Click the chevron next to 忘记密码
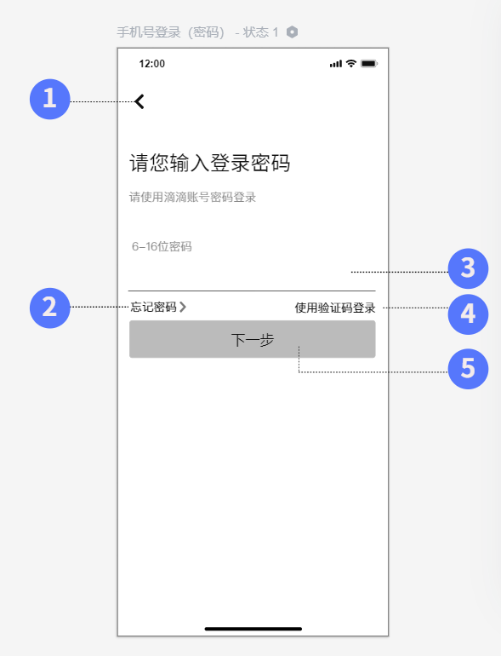The height and width of the screenshot is (656, 501). tap(183, 307)
